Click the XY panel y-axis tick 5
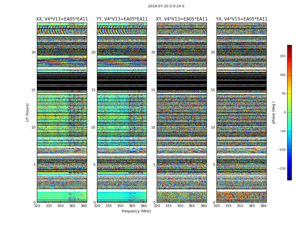The image size is (296, 225). 154,165
